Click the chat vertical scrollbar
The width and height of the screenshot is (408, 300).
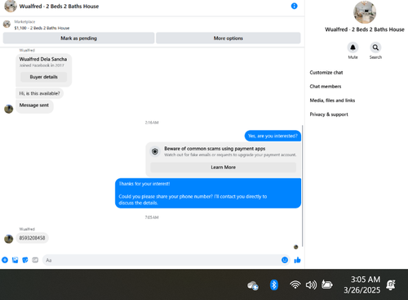303,186
